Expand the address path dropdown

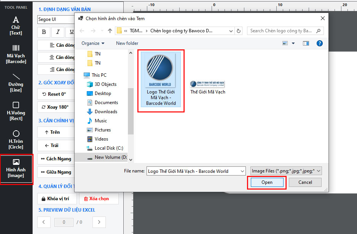click(231, 31)
